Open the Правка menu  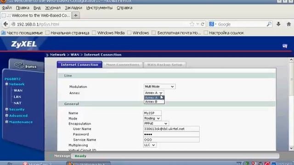click(23, 8)
